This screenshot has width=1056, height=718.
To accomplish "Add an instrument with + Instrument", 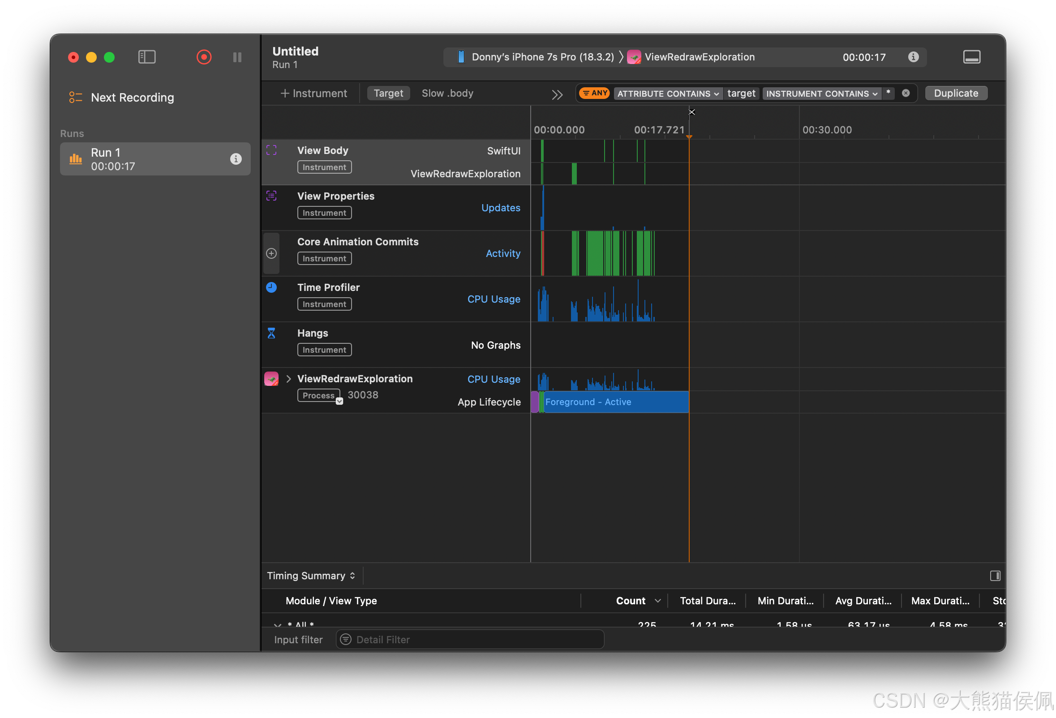I will click(x=313, y=94).
